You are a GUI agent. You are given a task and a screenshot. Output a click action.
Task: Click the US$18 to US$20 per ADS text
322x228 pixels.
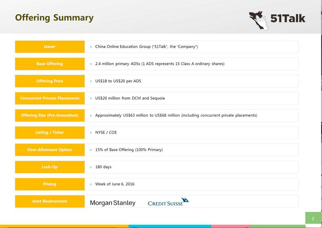click(x=118, y=81)
